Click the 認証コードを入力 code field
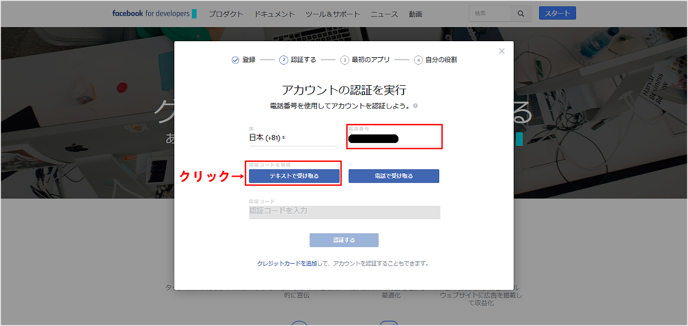Screen dimensions: 688x326 (x=344, y=212)
